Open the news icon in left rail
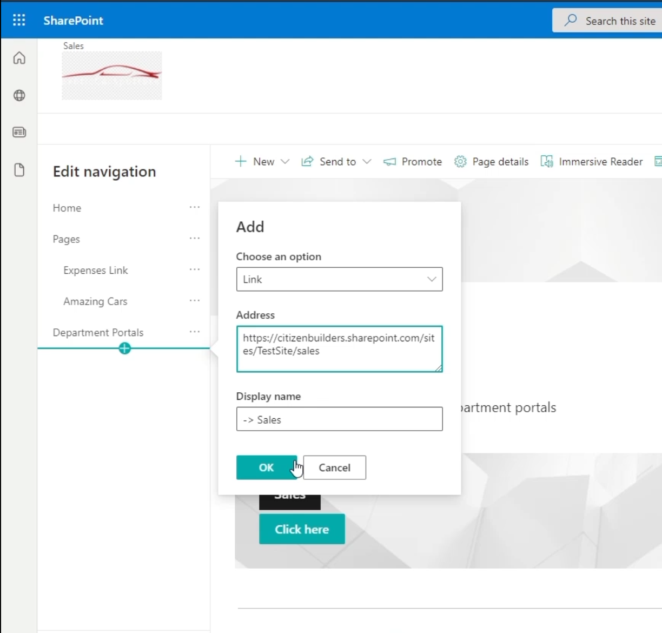 (x=19, y=132)
